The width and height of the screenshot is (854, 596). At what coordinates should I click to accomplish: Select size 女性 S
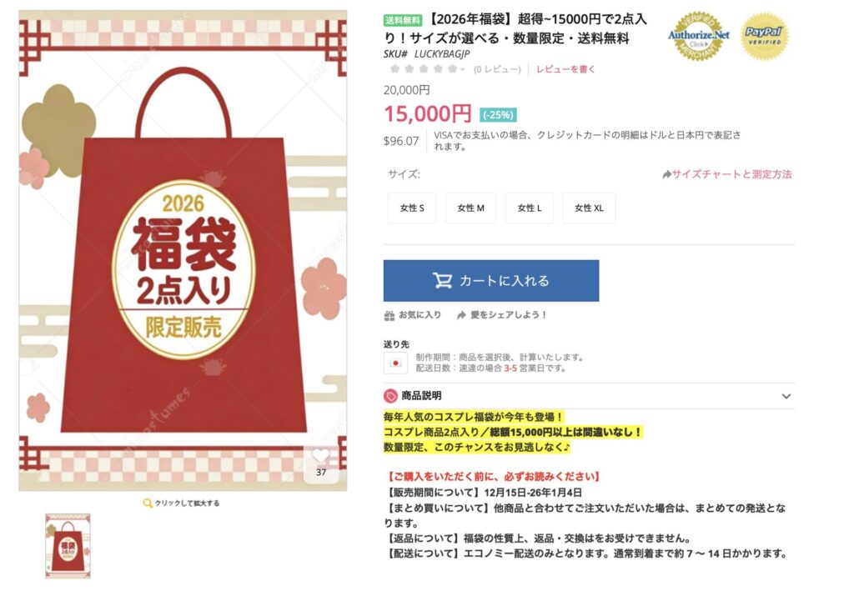pos(412,208)
